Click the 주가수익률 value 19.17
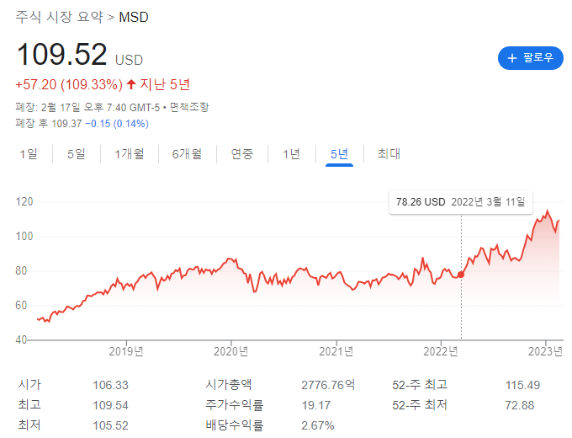The height and width of the screenshot is (438, 572). point(316,405)
